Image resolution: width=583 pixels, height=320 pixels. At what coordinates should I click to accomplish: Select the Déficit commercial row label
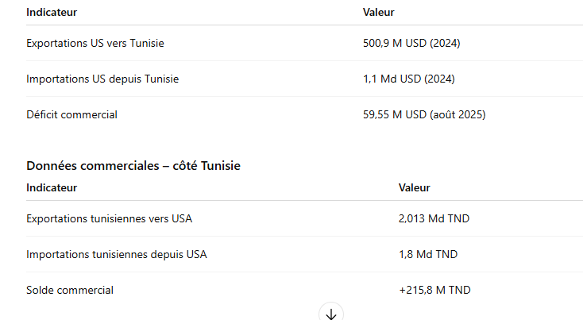point(71,114)
